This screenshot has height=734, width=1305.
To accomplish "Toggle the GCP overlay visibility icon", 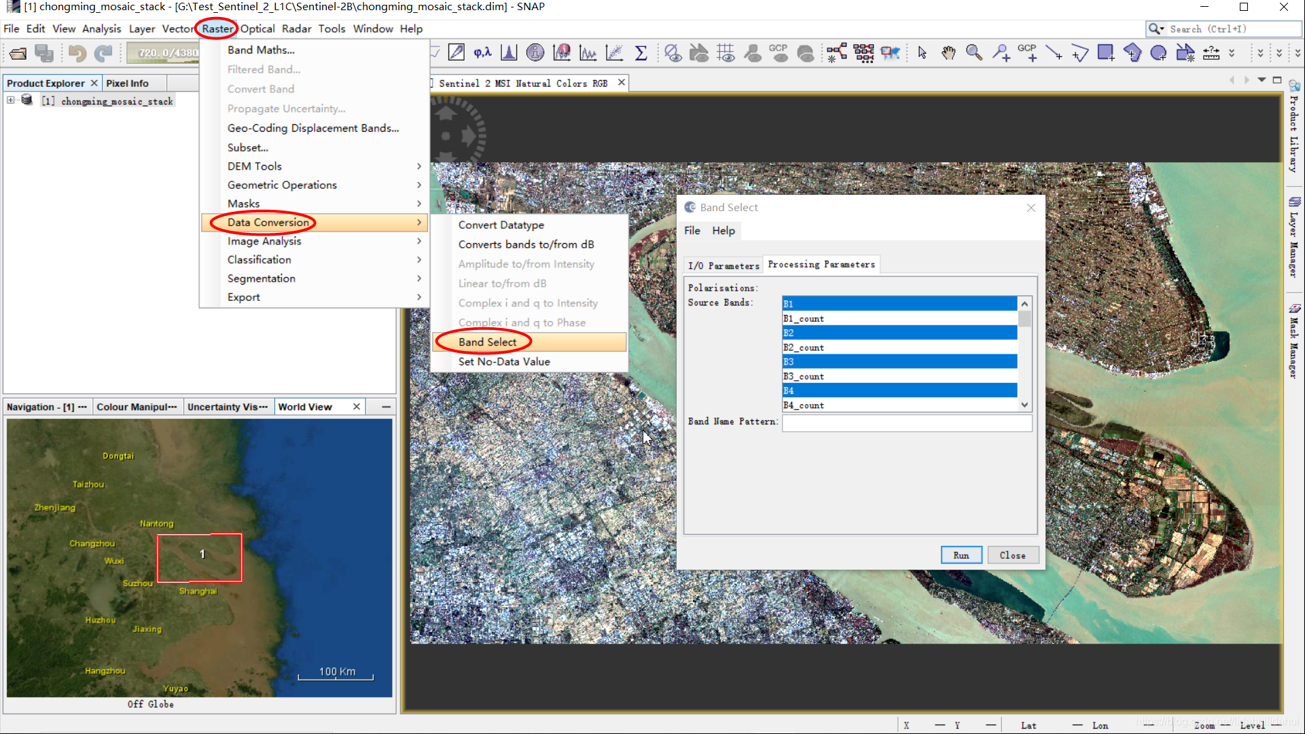I will pyautogui.click(x=779, y=53).
